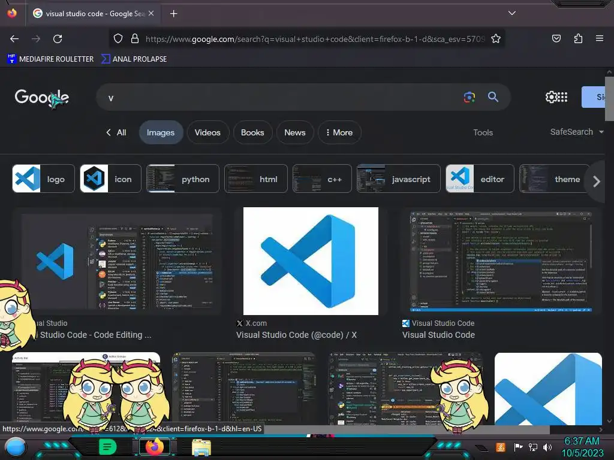
Task: Open the green notes app on taskbar
Action: click(x=108, y=447)
